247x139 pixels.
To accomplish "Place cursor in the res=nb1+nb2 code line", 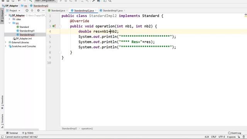I will click(98, 31).
